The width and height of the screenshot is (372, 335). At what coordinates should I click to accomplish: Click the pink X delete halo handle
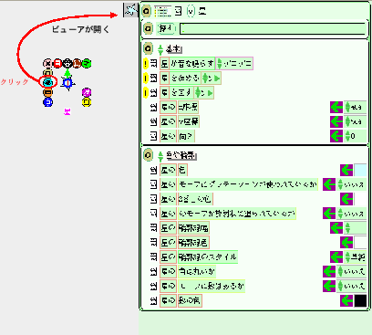[x=47, y=64]
